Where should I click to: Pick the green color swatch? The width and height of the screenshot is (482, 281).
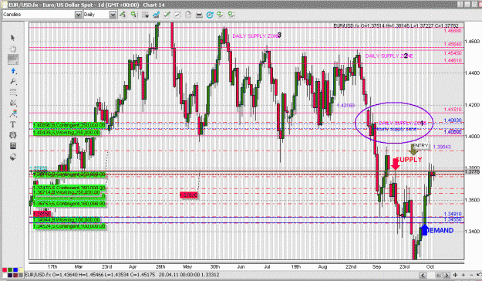(10, 270)
